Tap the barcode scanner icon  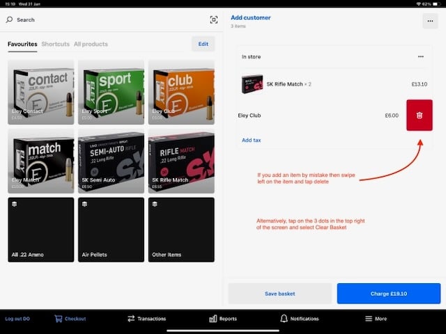pyautogui.click(x=213, y=20)
